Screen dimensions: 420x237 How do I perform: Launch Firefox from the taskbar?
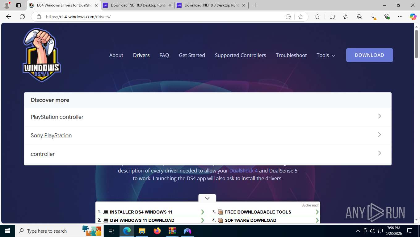(157, 231)
